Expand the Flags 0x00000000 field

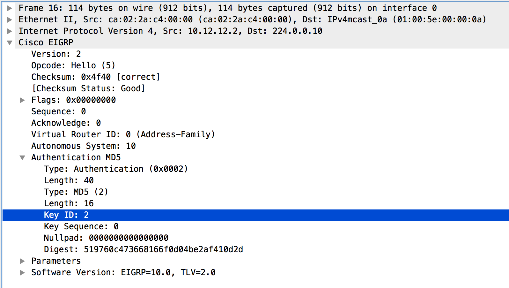[x=22, y=100]
